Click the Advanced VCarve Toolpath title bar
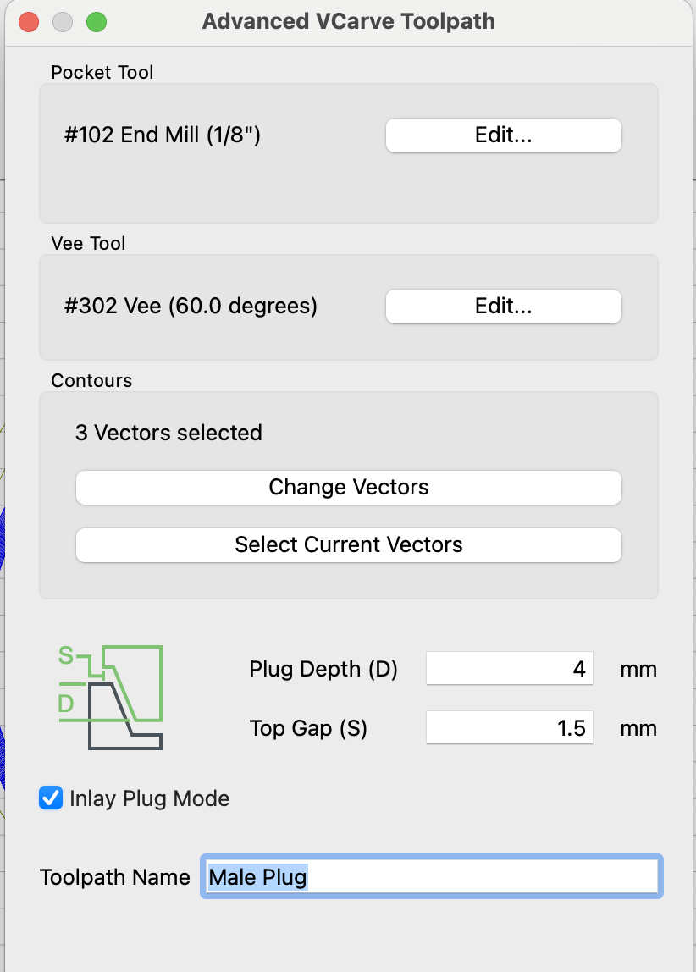 pyautogui.click(x=348, y=22)
